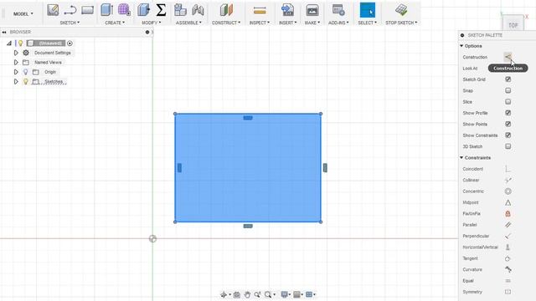Open the ASSEMBLE menu
Image resolution: width=536 pixels, height=301 pixels.
pos(188,23)
